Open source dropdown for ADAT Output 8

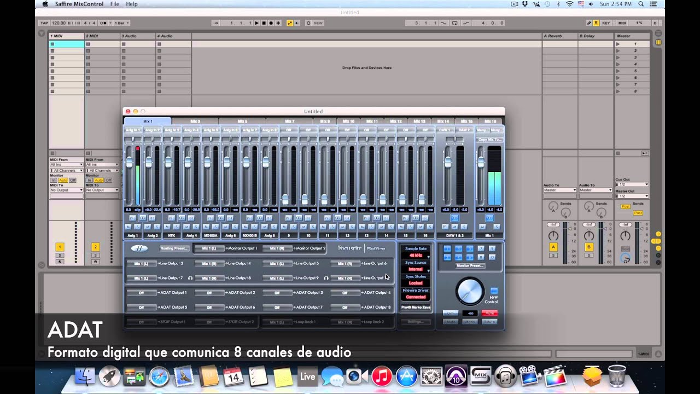345,308
